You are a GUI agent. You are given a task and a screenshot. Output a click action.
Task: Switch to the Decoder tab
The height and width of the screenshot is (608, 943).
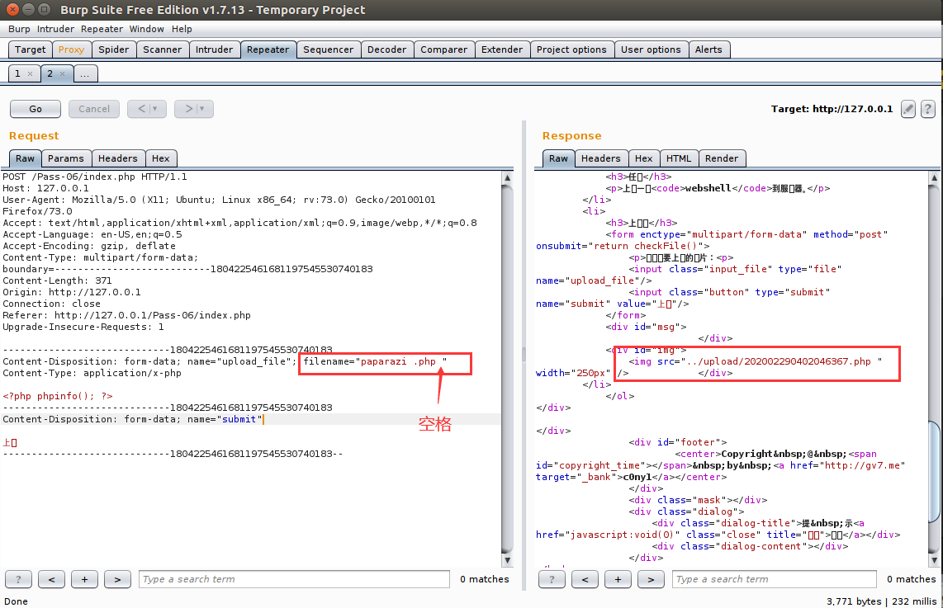point(386,49)
